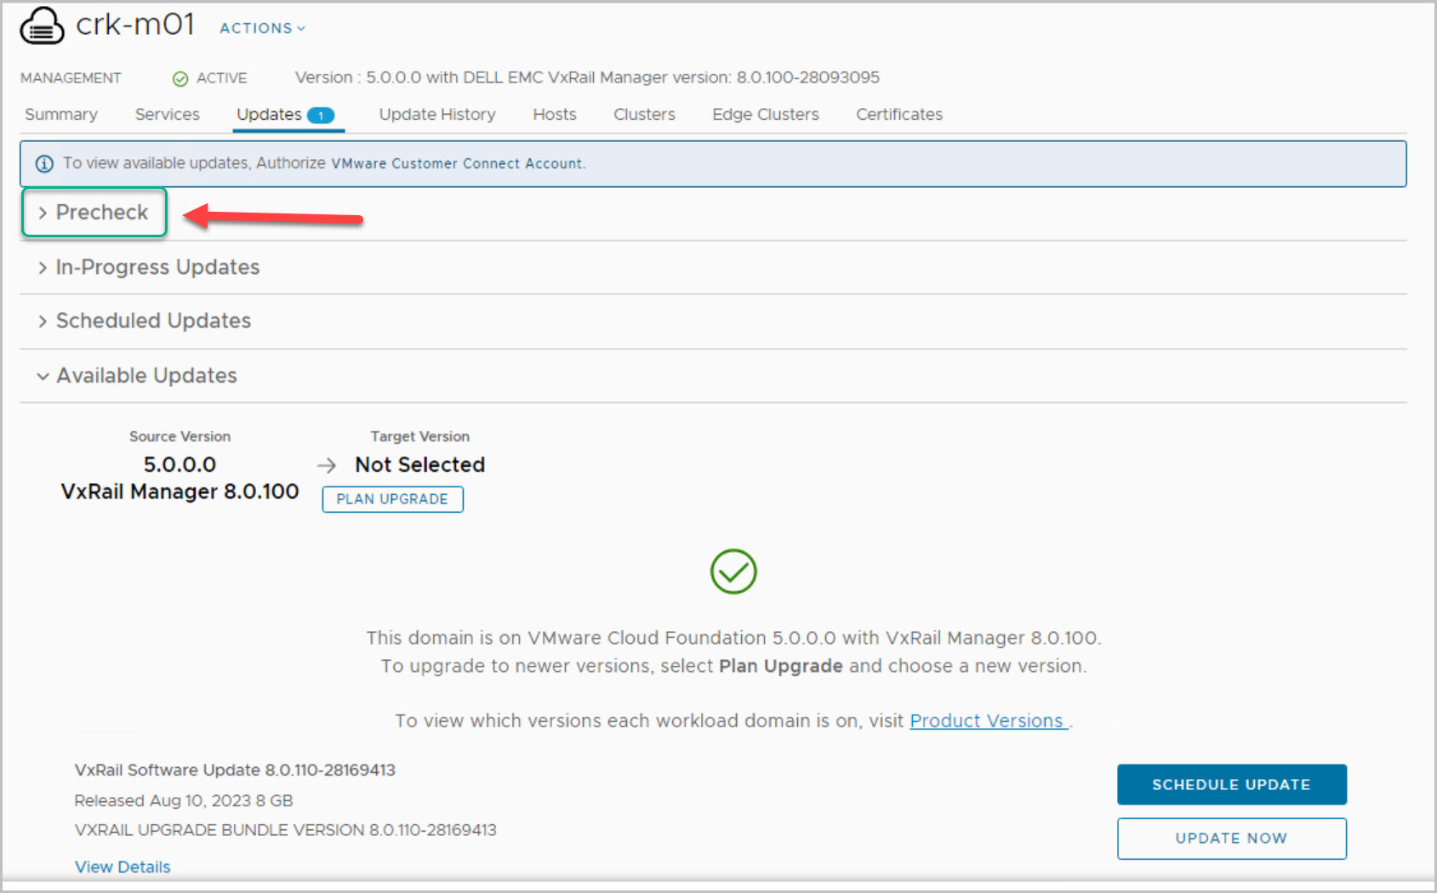Click the Target Version label
This screenshot has height=893, width=1437.
tap(420, 436)
